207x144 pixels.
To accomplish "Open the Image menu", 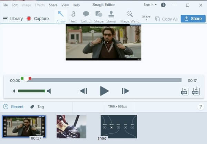I will click(26, 5).
